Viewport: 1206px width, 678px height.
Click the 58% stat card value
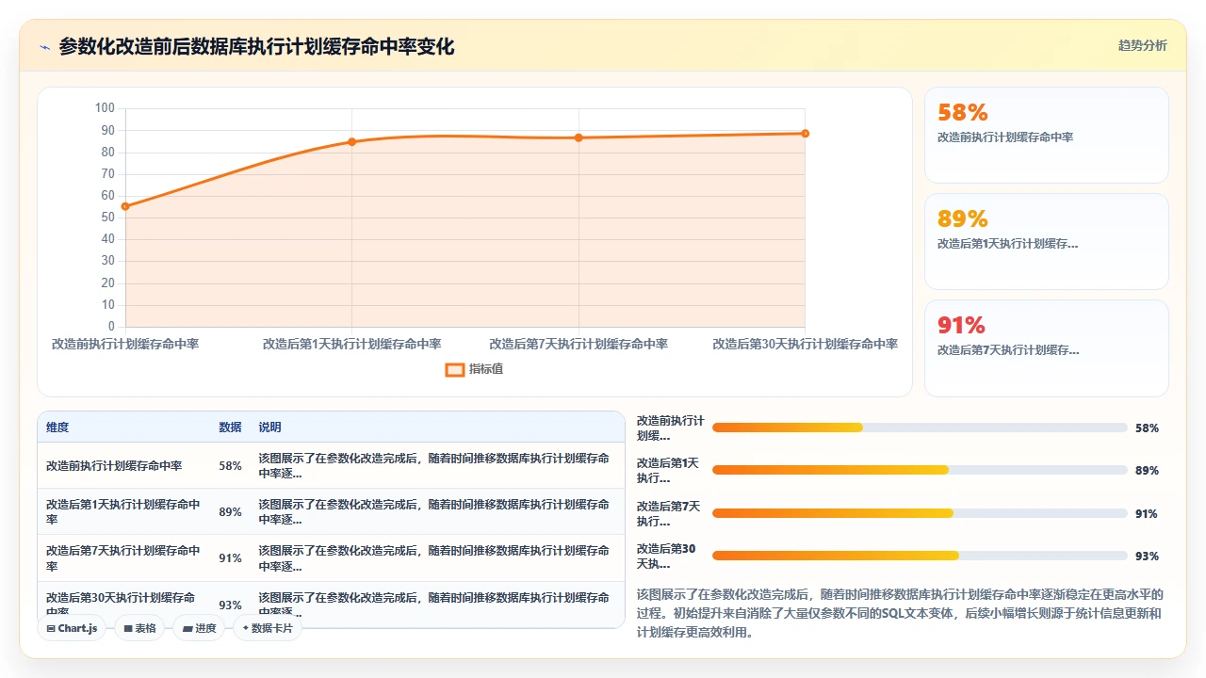(x=963, y=113)
